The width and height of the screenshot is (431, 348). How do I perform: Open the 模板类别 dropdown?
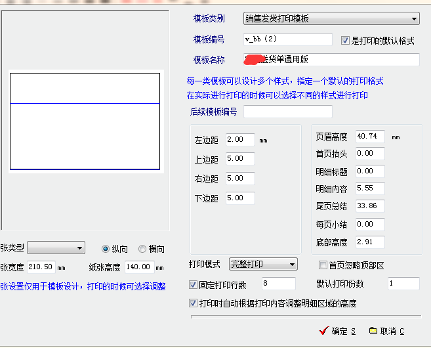(x=331, y=18)
